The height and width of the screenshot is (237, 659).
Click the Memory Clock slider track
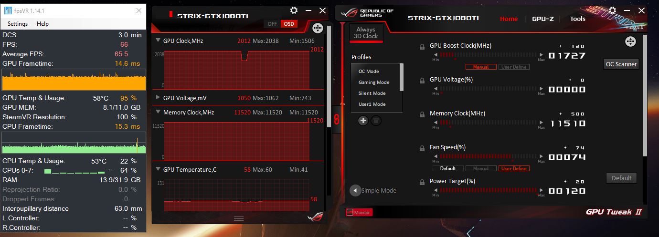point(488,123)
